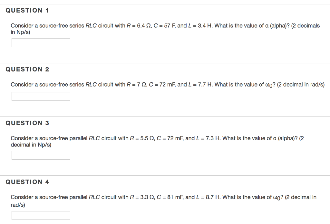Click the answer input field for Question 2
Screen dimensions: 330x224
41,96
